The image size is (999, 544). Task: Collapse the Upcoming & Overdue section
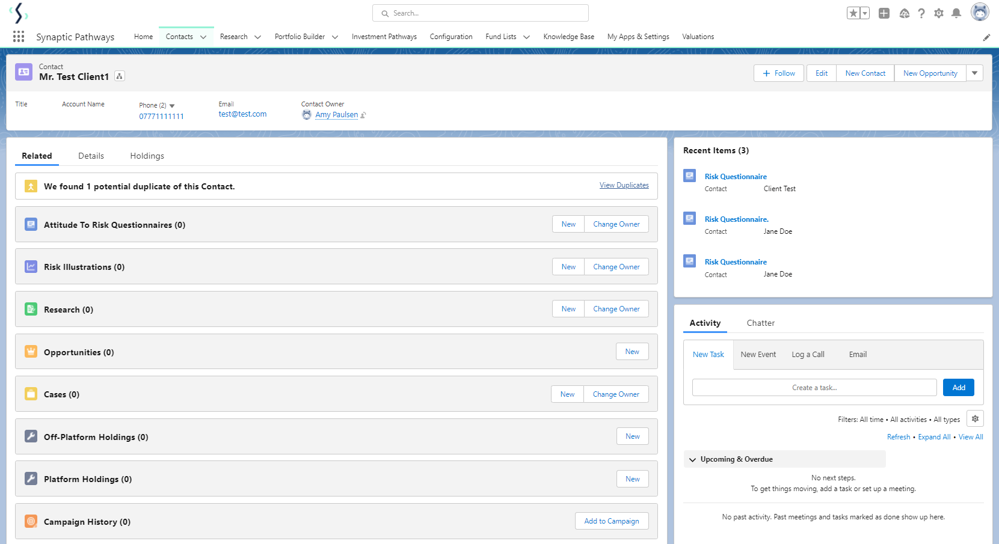(x=693, y=460)
